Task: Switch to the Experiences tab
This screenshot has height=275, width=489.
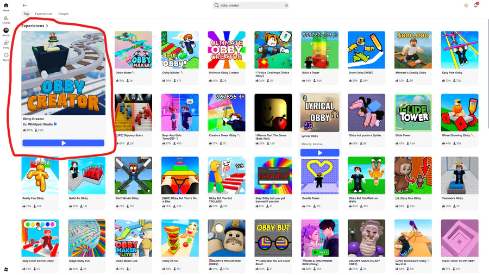Action: click(x=43, y=14)
